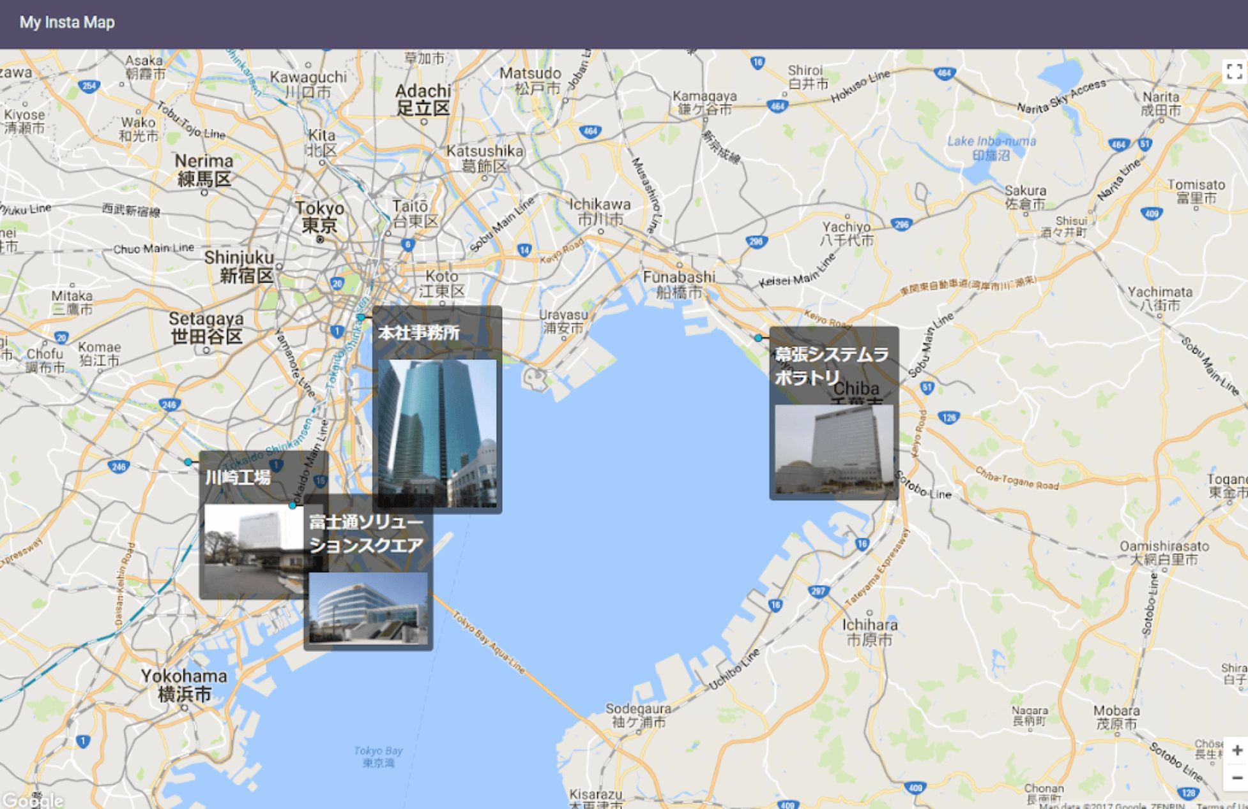Click the Nerima 練馬区 map label
Viewport: 1248px width, 809px height.
click(x=204, y=170)
